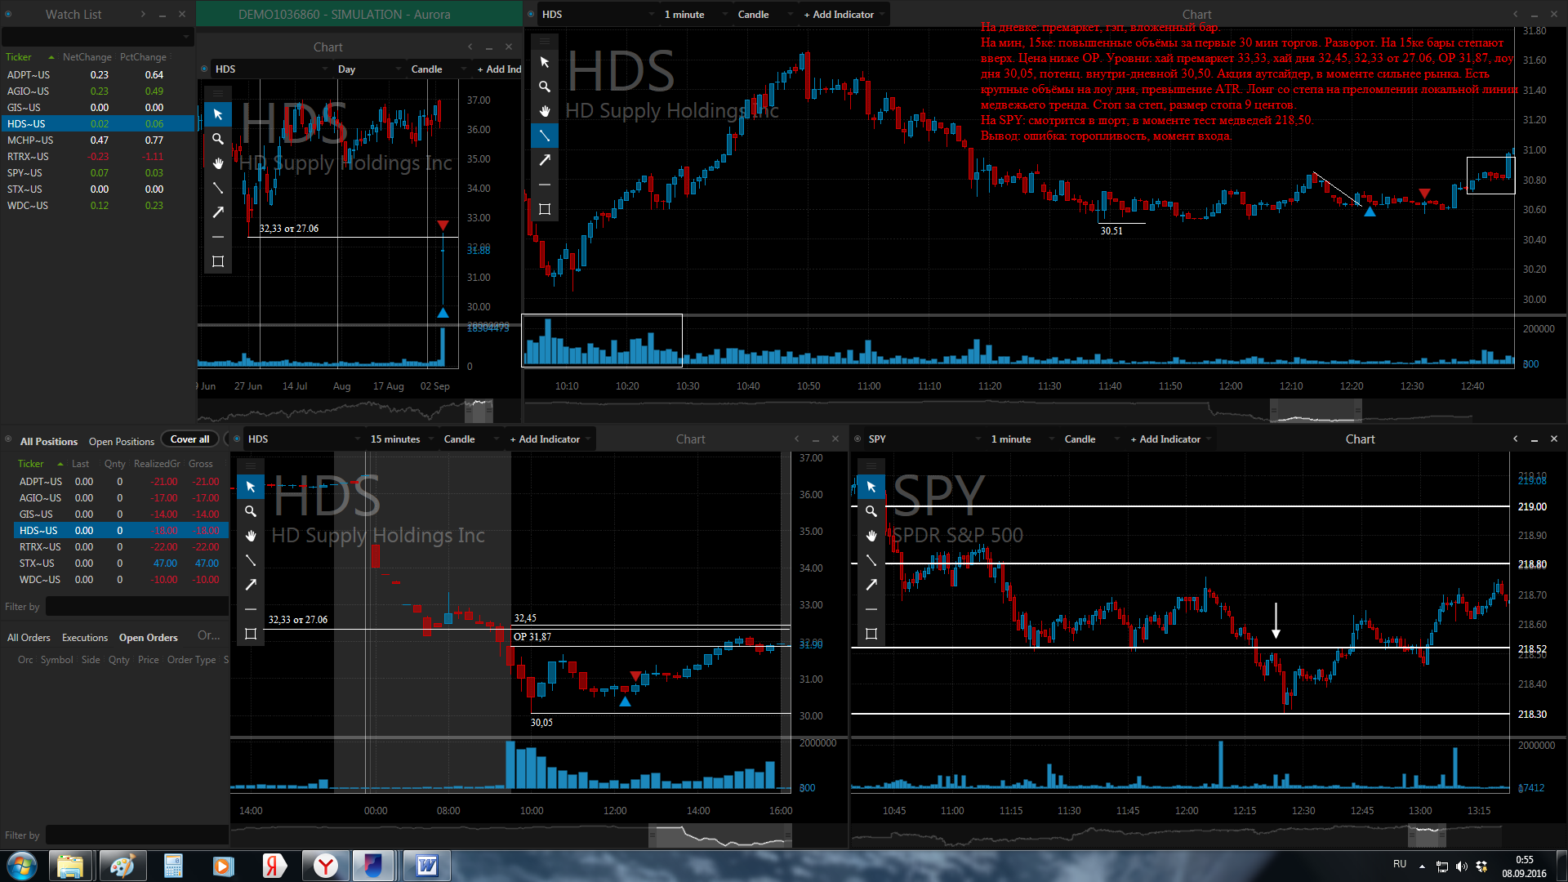Select pointer tool in HDS Day chart
Viewport: 1568px width, 882px height.
(x=217, y=114)
